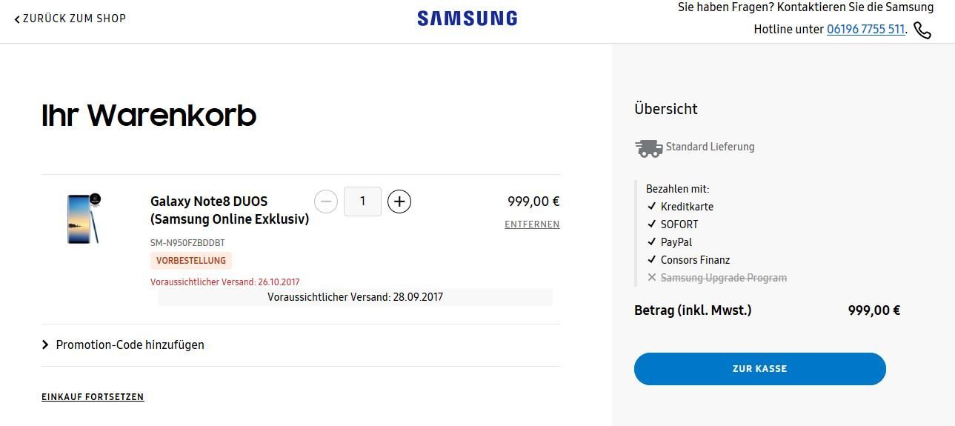The height and width of the screenshot is (426, 955).
Task: Click the Samsung Upgrade Program cross icon
Action: 652,278
